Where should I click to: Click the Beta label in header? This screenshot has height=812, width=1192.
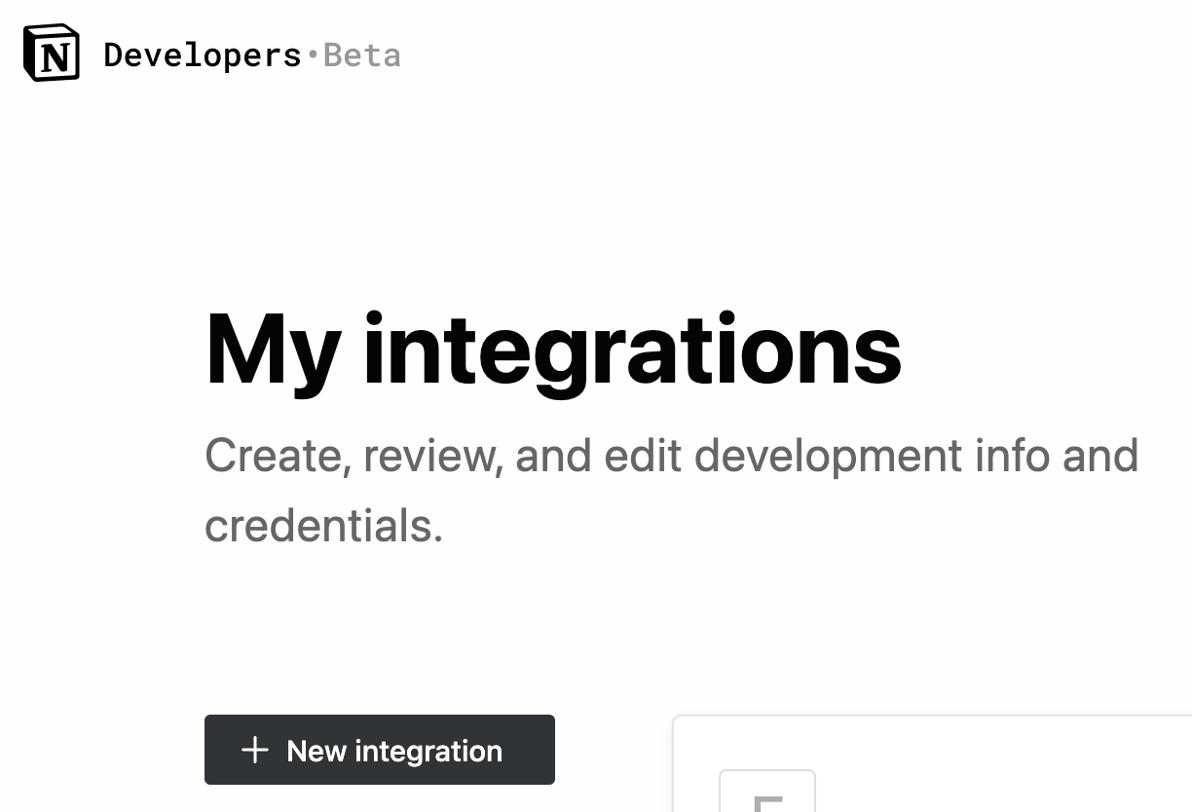click(x=362, y=55)
